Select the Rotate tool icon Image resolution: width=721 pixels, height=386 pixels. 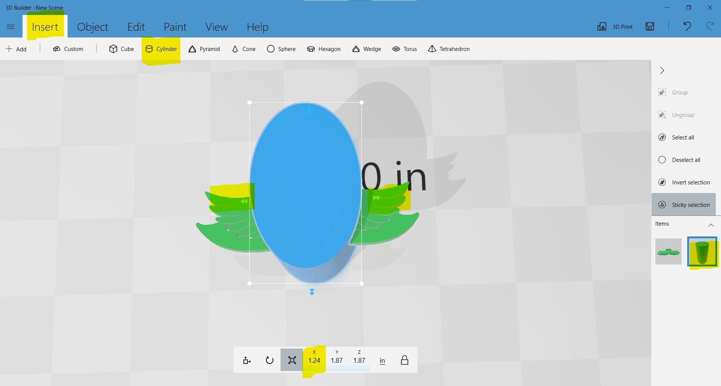coord(269,360)
